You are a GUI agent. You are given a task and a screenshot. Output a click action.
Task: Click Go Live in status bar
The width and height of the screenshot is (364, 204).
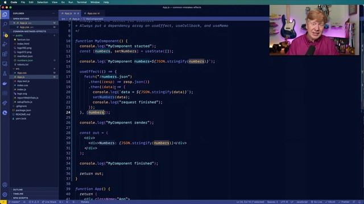[316, 202]
